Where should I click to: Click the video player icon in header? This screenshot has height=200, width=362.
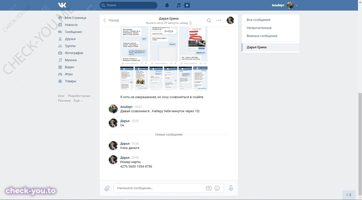[187, 5]
